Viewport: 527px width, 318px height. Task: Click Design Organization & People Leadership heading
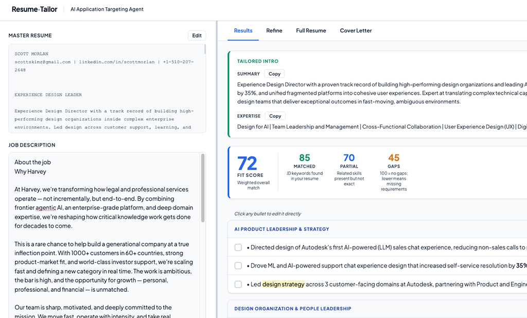point(293,309)
